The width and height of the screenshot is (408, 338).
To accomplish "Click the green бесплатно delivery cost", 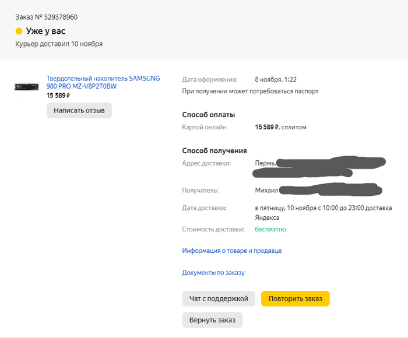I will (270, 229).
